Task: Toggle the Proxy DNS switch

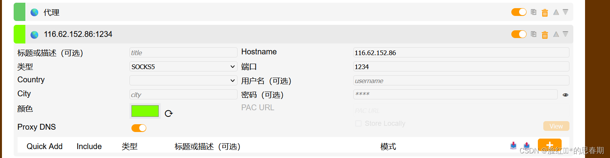Action: (x=139, y=128)
